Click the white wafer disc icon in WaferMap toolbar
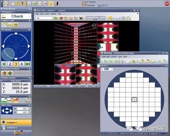The image size is (170, 136). (128, 61)
